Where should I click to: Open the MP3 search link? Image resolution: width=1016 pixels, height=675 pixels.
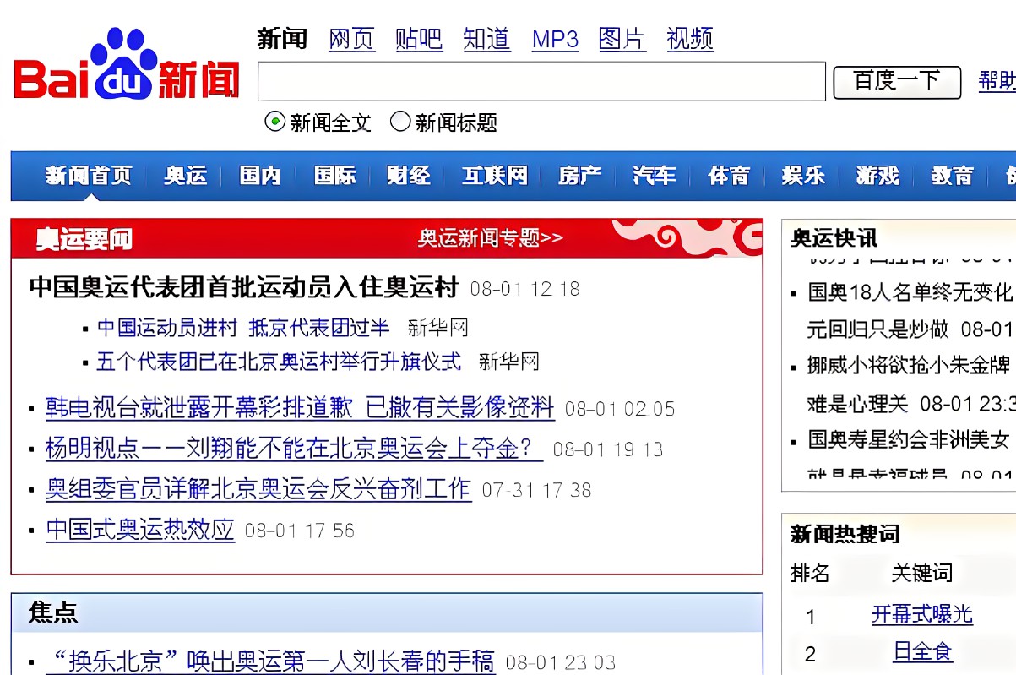pos(555,40)
